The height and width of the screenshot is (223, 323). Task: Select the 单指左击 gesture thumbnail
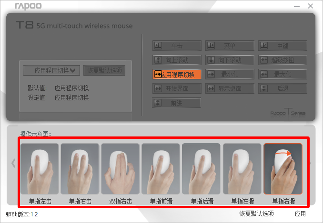40,169
